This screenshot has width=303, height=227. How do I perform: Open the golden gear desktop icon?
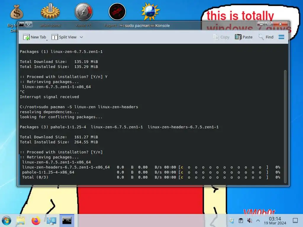[x=50, y=11]
